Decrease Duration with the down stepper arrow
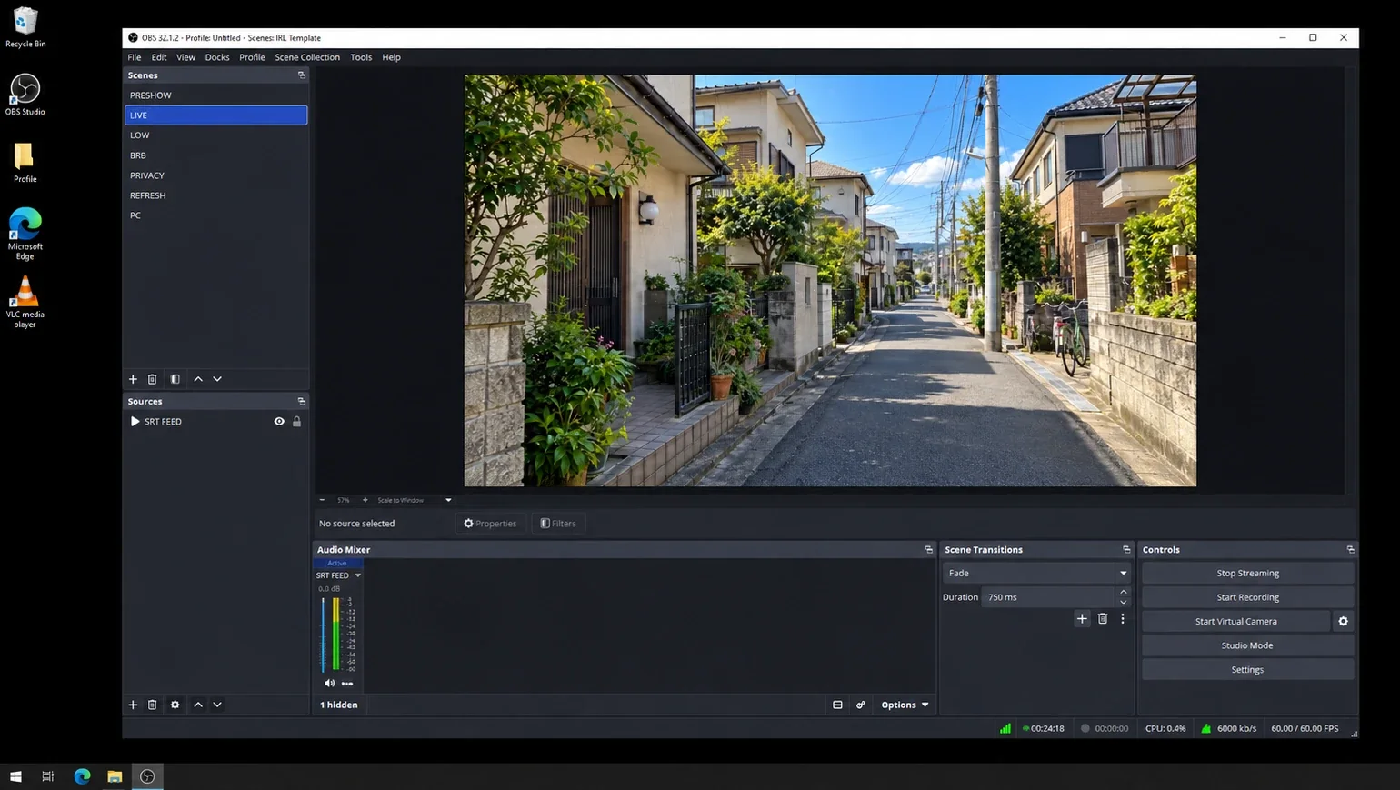Image resolution: width=1400 pixels, height=790 pixels. 1124,602
